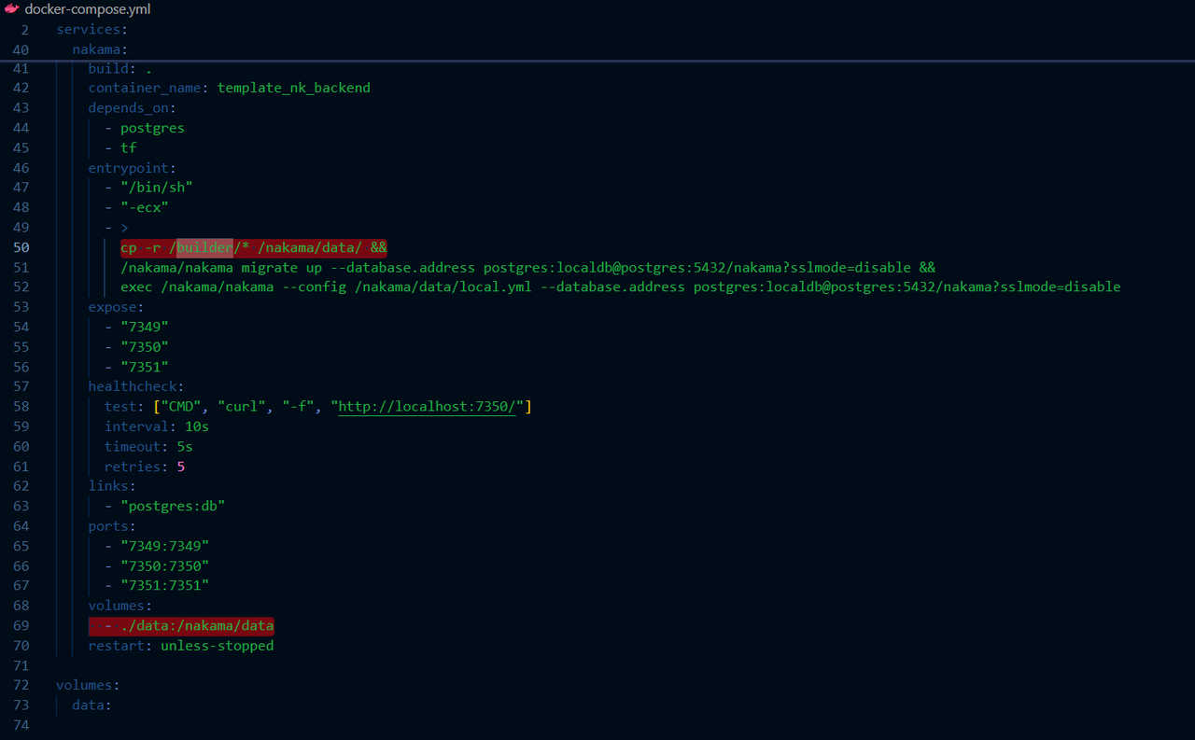The height and width of the screenshot is (740, 1195).
Task: Click the "retries" key
Action: point(133,467)
